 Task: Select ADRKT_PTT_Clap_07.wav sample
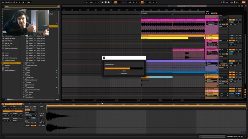[37, 41]
